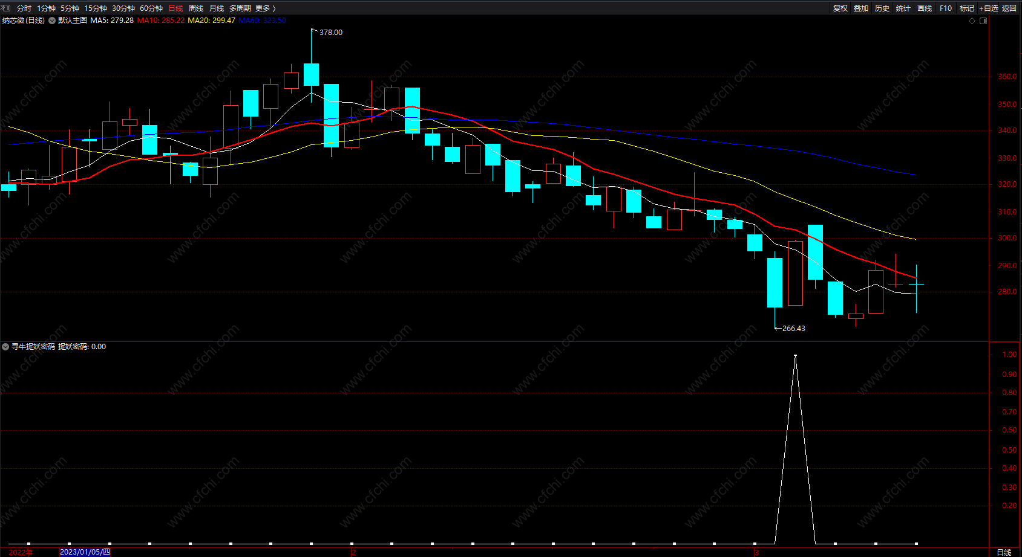
Task: Click the 纳芯微(日线) stock title
Action: pos(24,21)
